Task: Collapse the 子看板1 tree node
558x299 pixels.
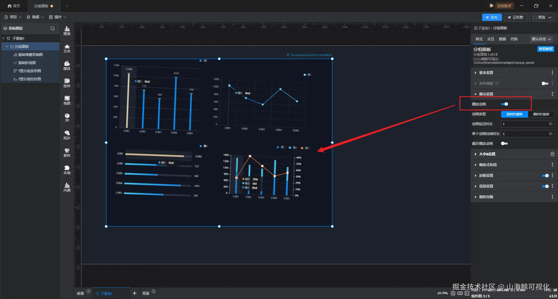Action: [3, 39]
